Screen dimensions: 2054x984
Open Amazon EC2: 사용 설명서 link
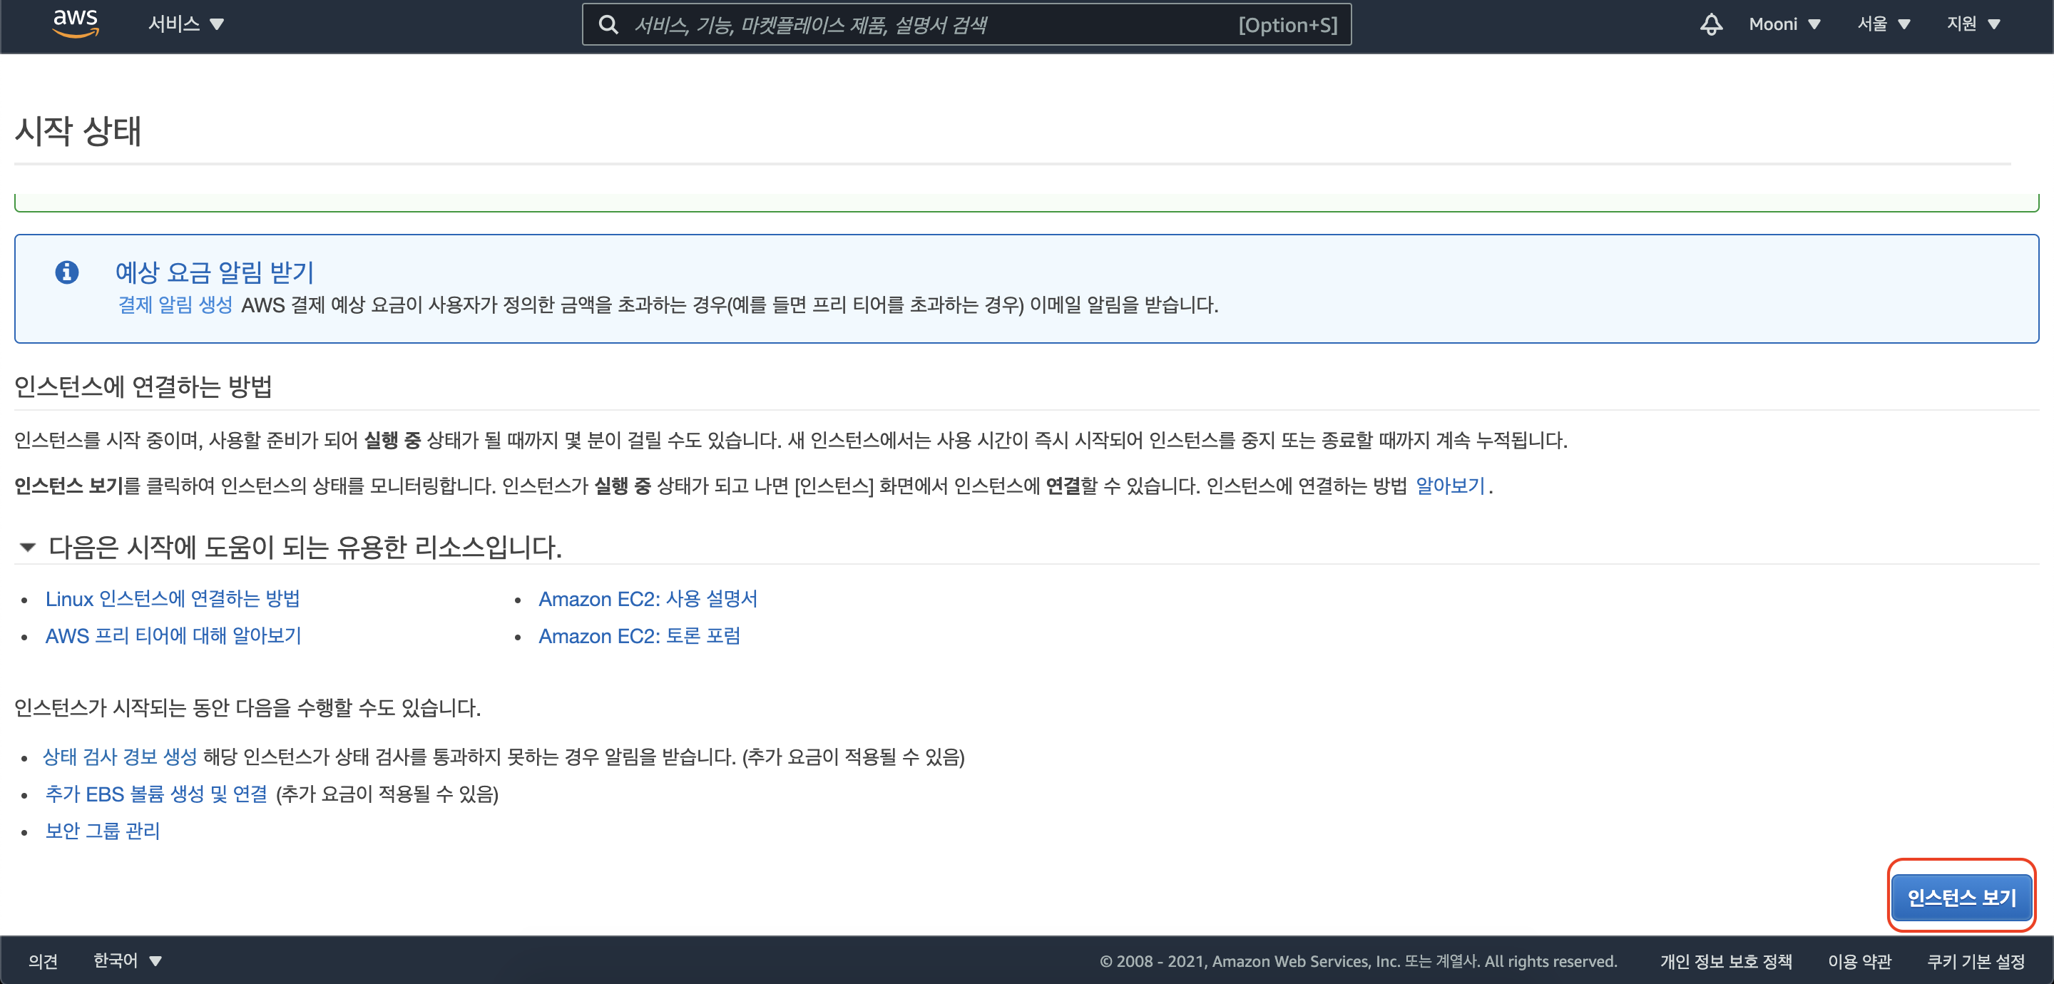click(x=648, y=599)
